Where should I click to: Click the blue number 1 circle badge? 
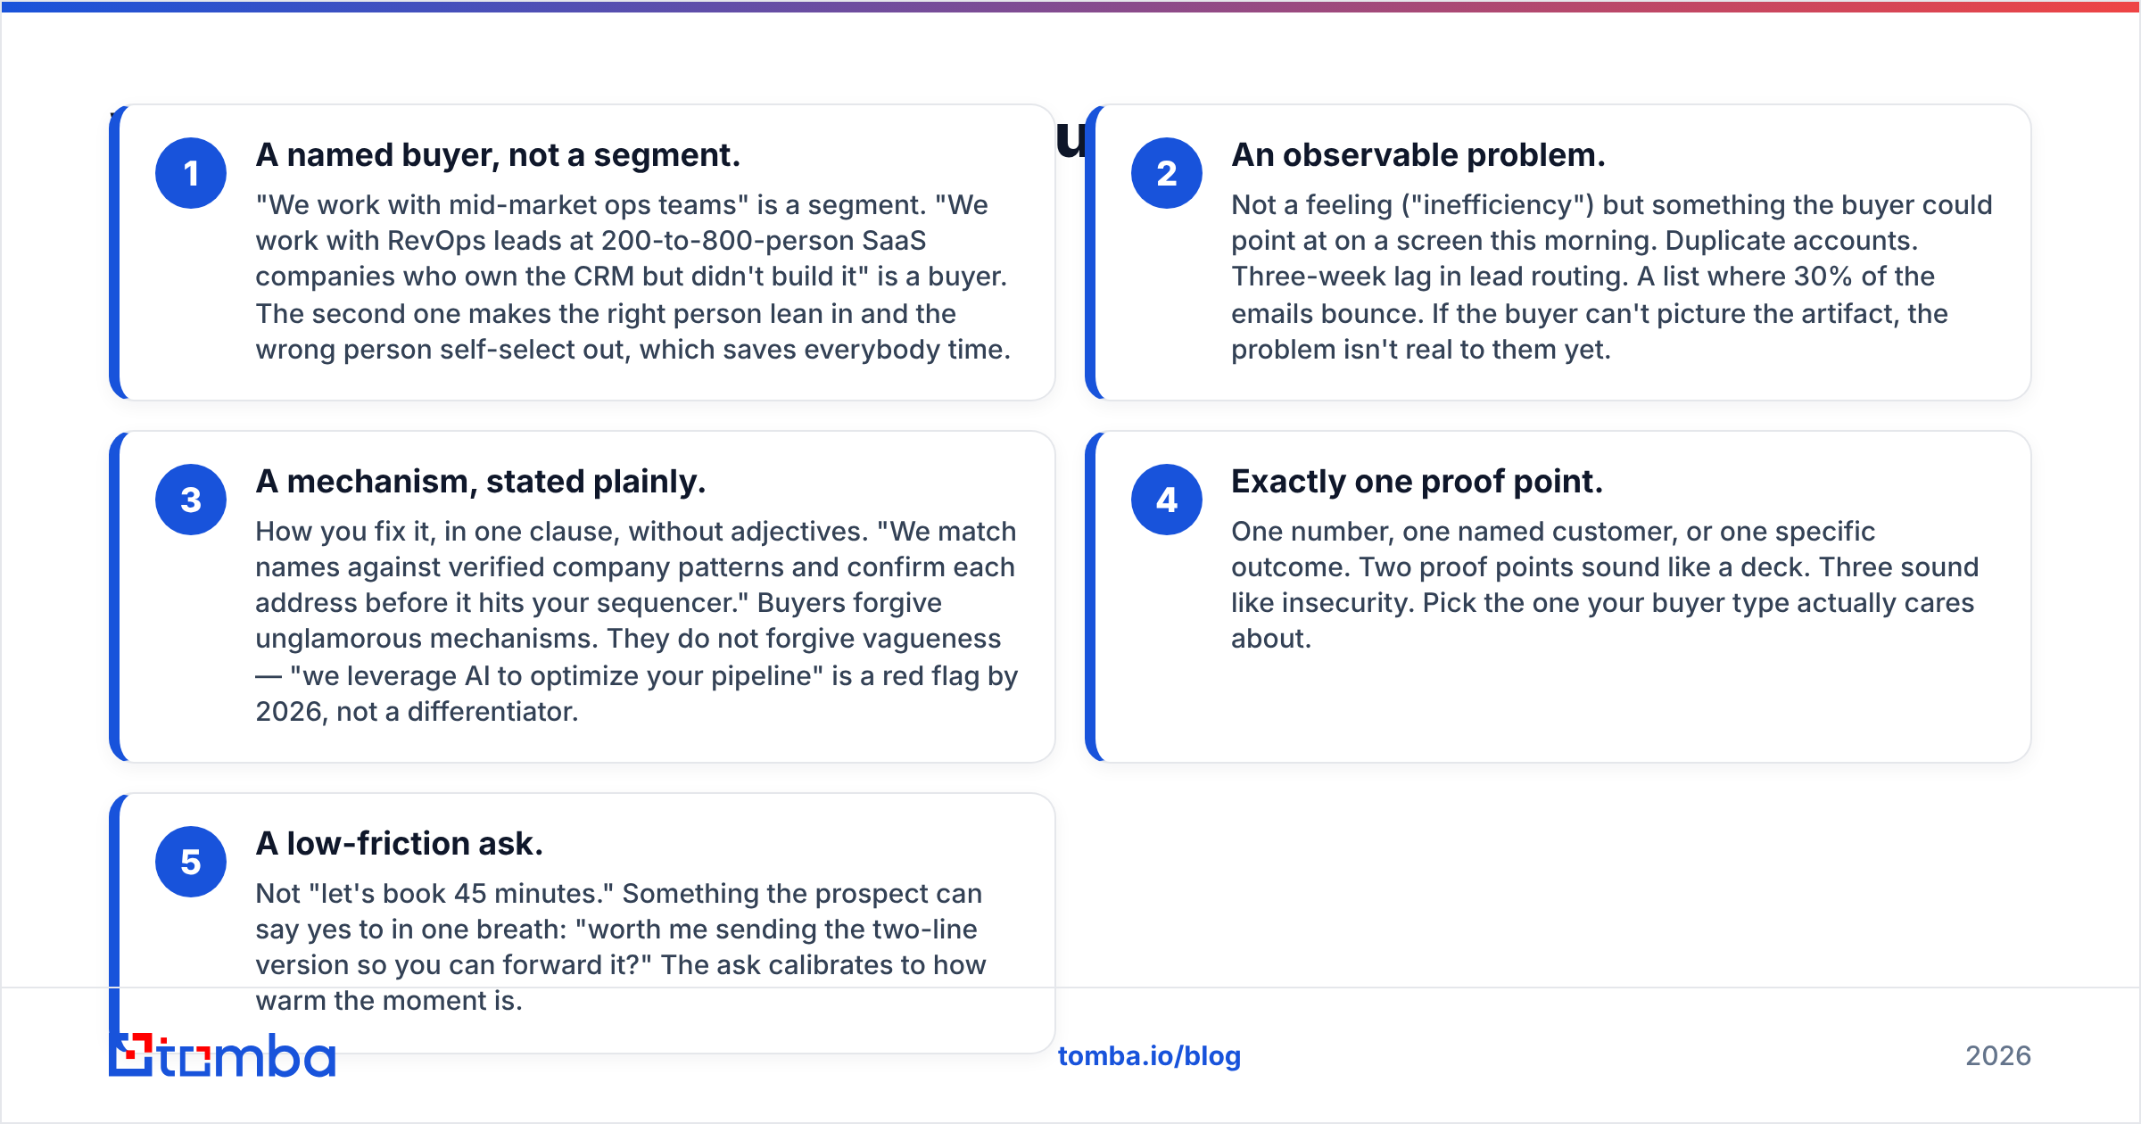coord(191,173)
